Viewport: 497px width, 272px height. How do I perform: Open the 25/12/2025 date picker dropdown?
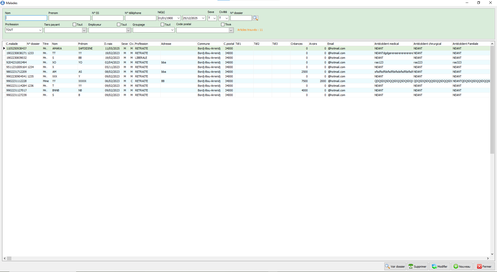(203, 18)
